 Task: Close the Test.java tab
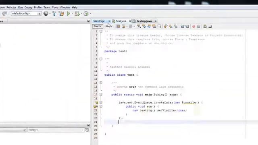(130, 21)
